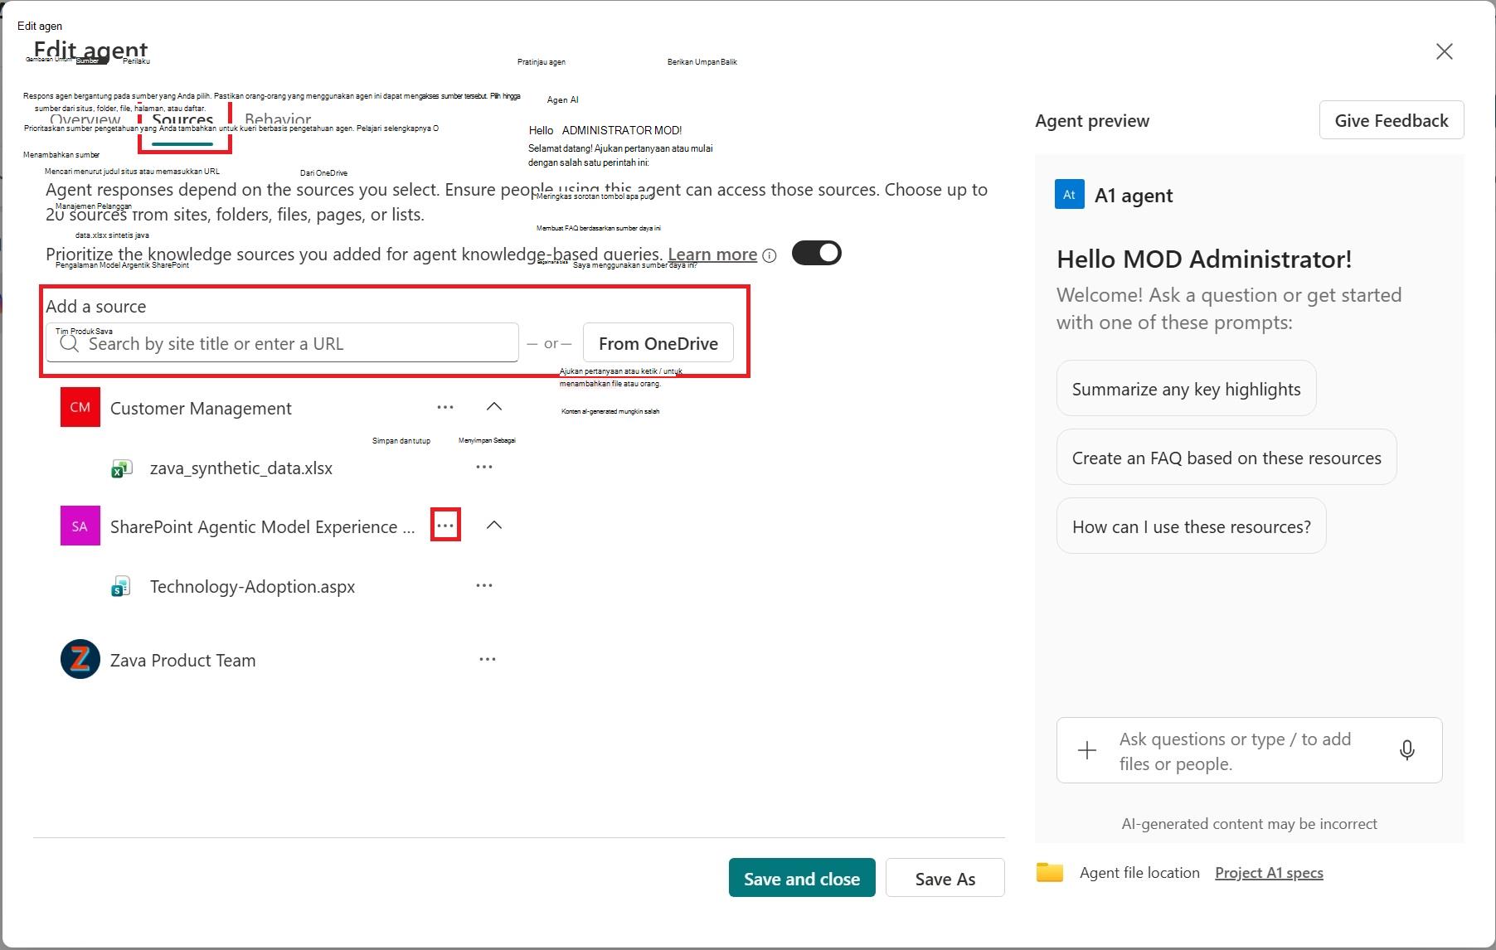
Task: Switch to the Sources tab
Action: [x=183, y=121]
